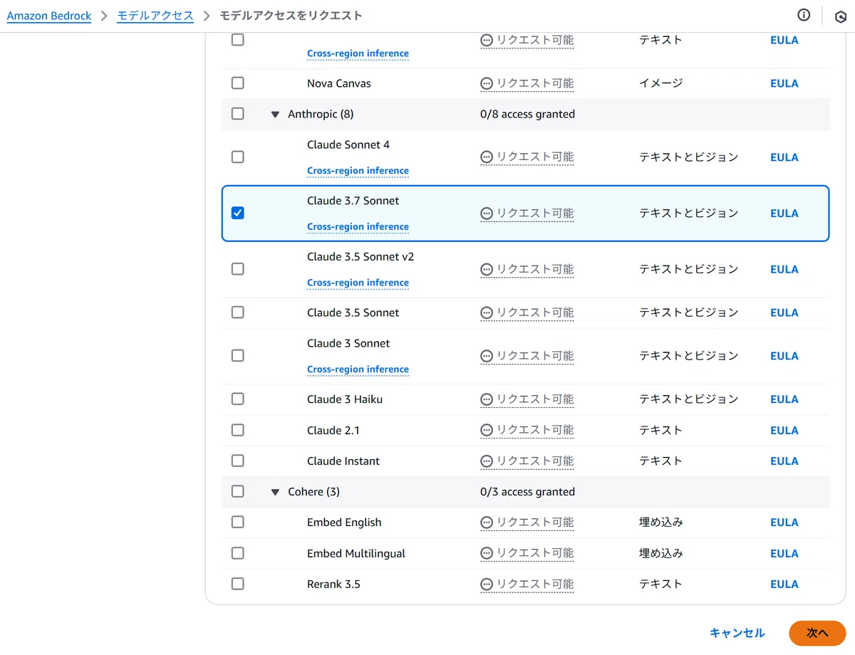Viewport: 855px width, 655px height.
Task: Click the Claude 3 Haiku model name
Action: 345,399
